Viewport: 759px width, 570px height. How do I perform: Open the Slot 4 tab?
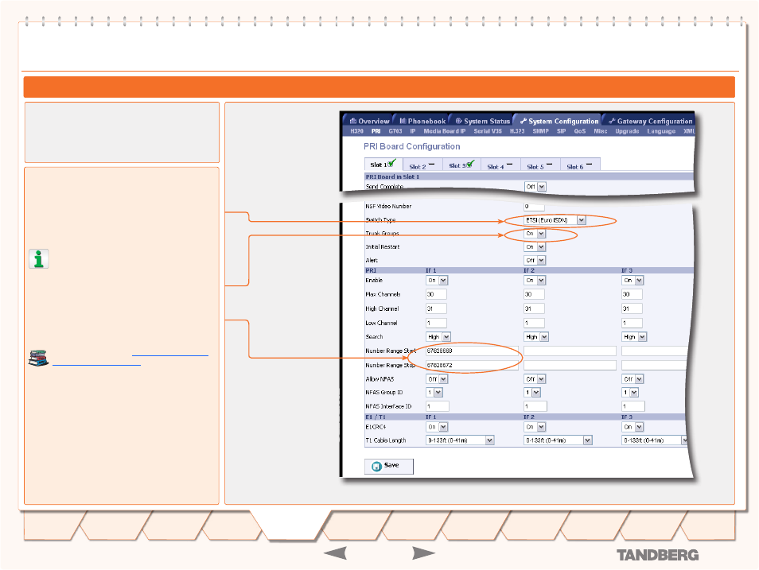(x=500, y=165)
